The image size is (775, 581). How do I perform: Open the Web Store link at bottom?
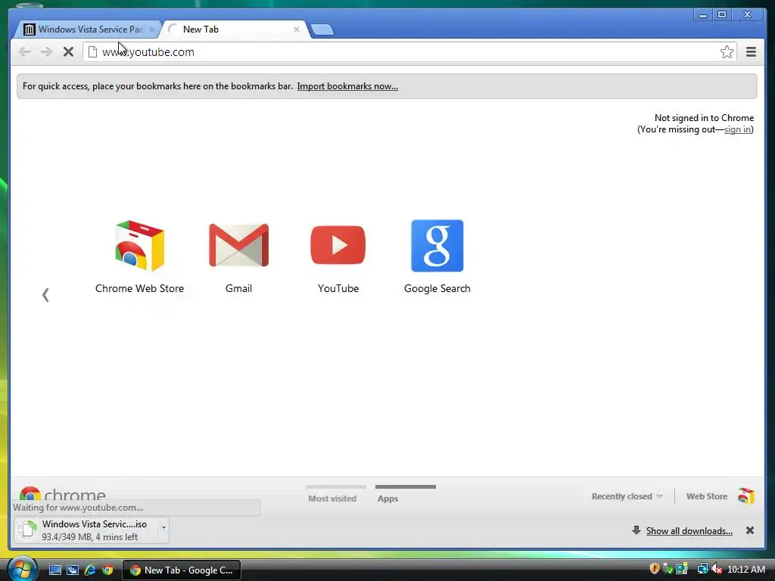click(x=707, y=496)
